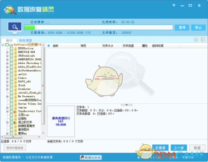Switch to the 路径 tab
208x162 pixels.
pos(9,40)
